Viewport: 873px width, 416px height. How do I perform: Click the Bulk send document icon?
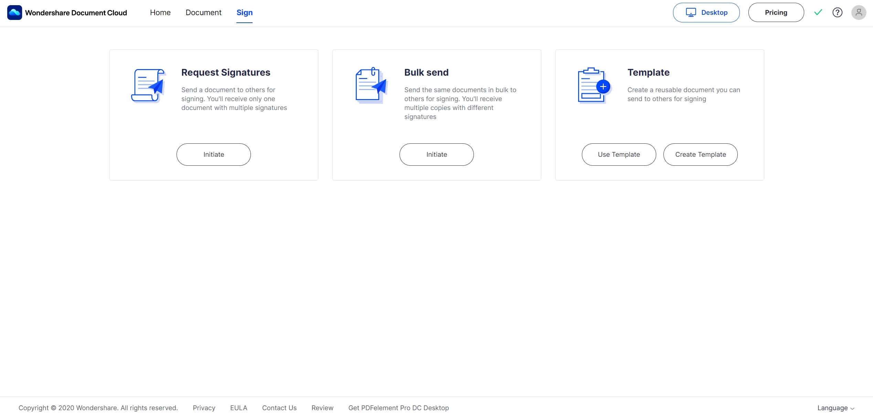point(371,86)
